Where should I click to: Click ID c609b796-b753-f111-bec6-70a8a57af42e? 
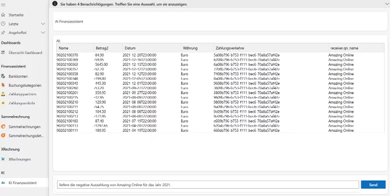tap(247, 121)
